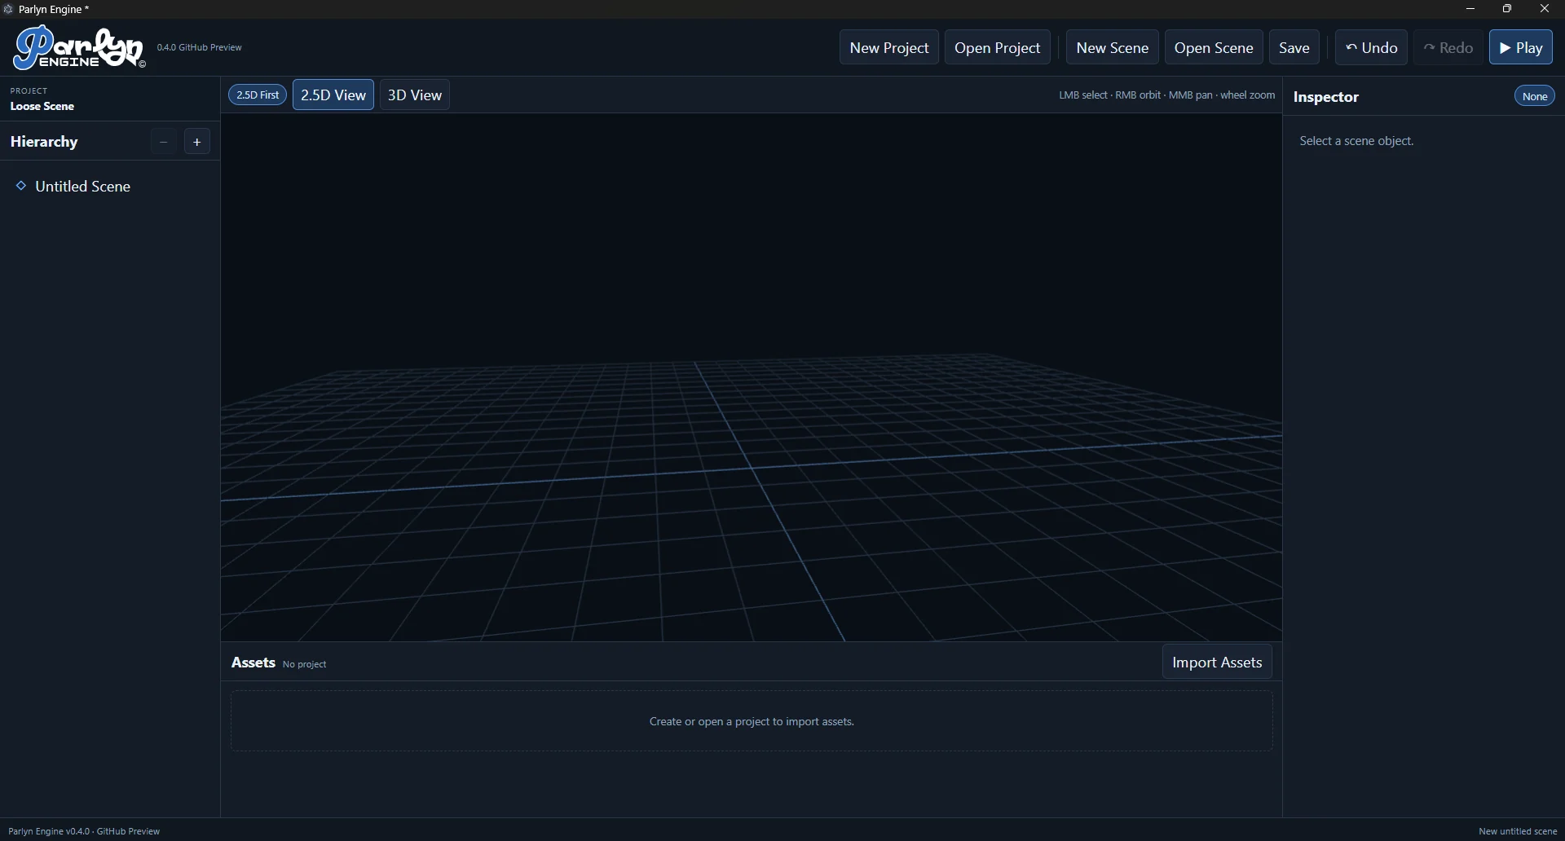Click the Assets panel title
The image size is (1565, 841).
[253, 663]
